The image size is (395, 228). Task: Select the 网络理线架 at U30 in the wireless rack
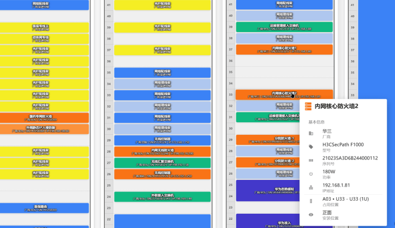coord(163,129)
